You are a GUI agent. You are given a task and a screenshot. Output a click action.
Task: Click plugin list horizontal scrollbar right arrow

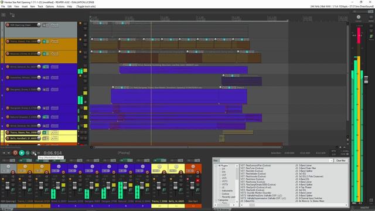pos(346,205)
